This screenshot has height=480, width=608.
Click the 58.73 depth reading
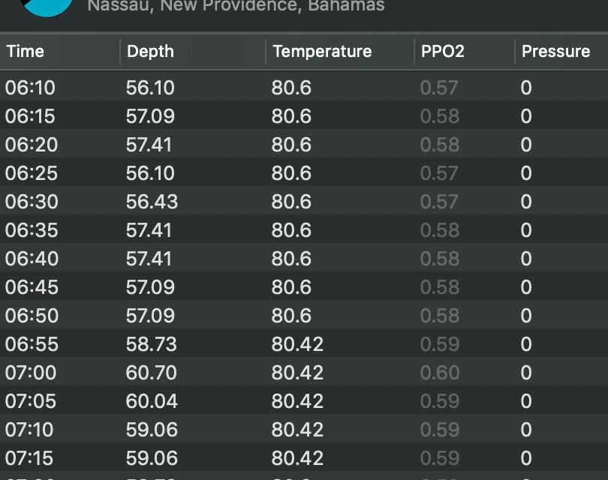tap(151, 344)
